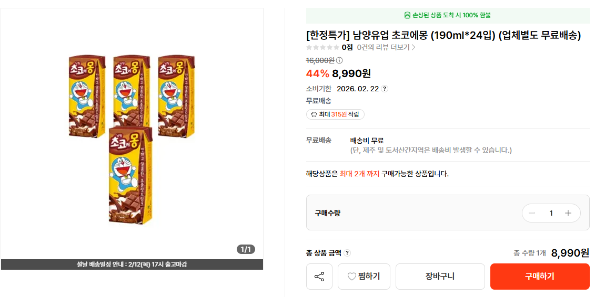
Task: Click the 최대 2개 까지 purchase limit text
Action: click(x=359, y=174)
